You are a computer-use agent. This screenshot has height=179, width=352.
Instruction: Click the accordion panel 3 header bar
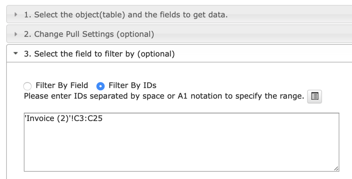tap(179, 53)
